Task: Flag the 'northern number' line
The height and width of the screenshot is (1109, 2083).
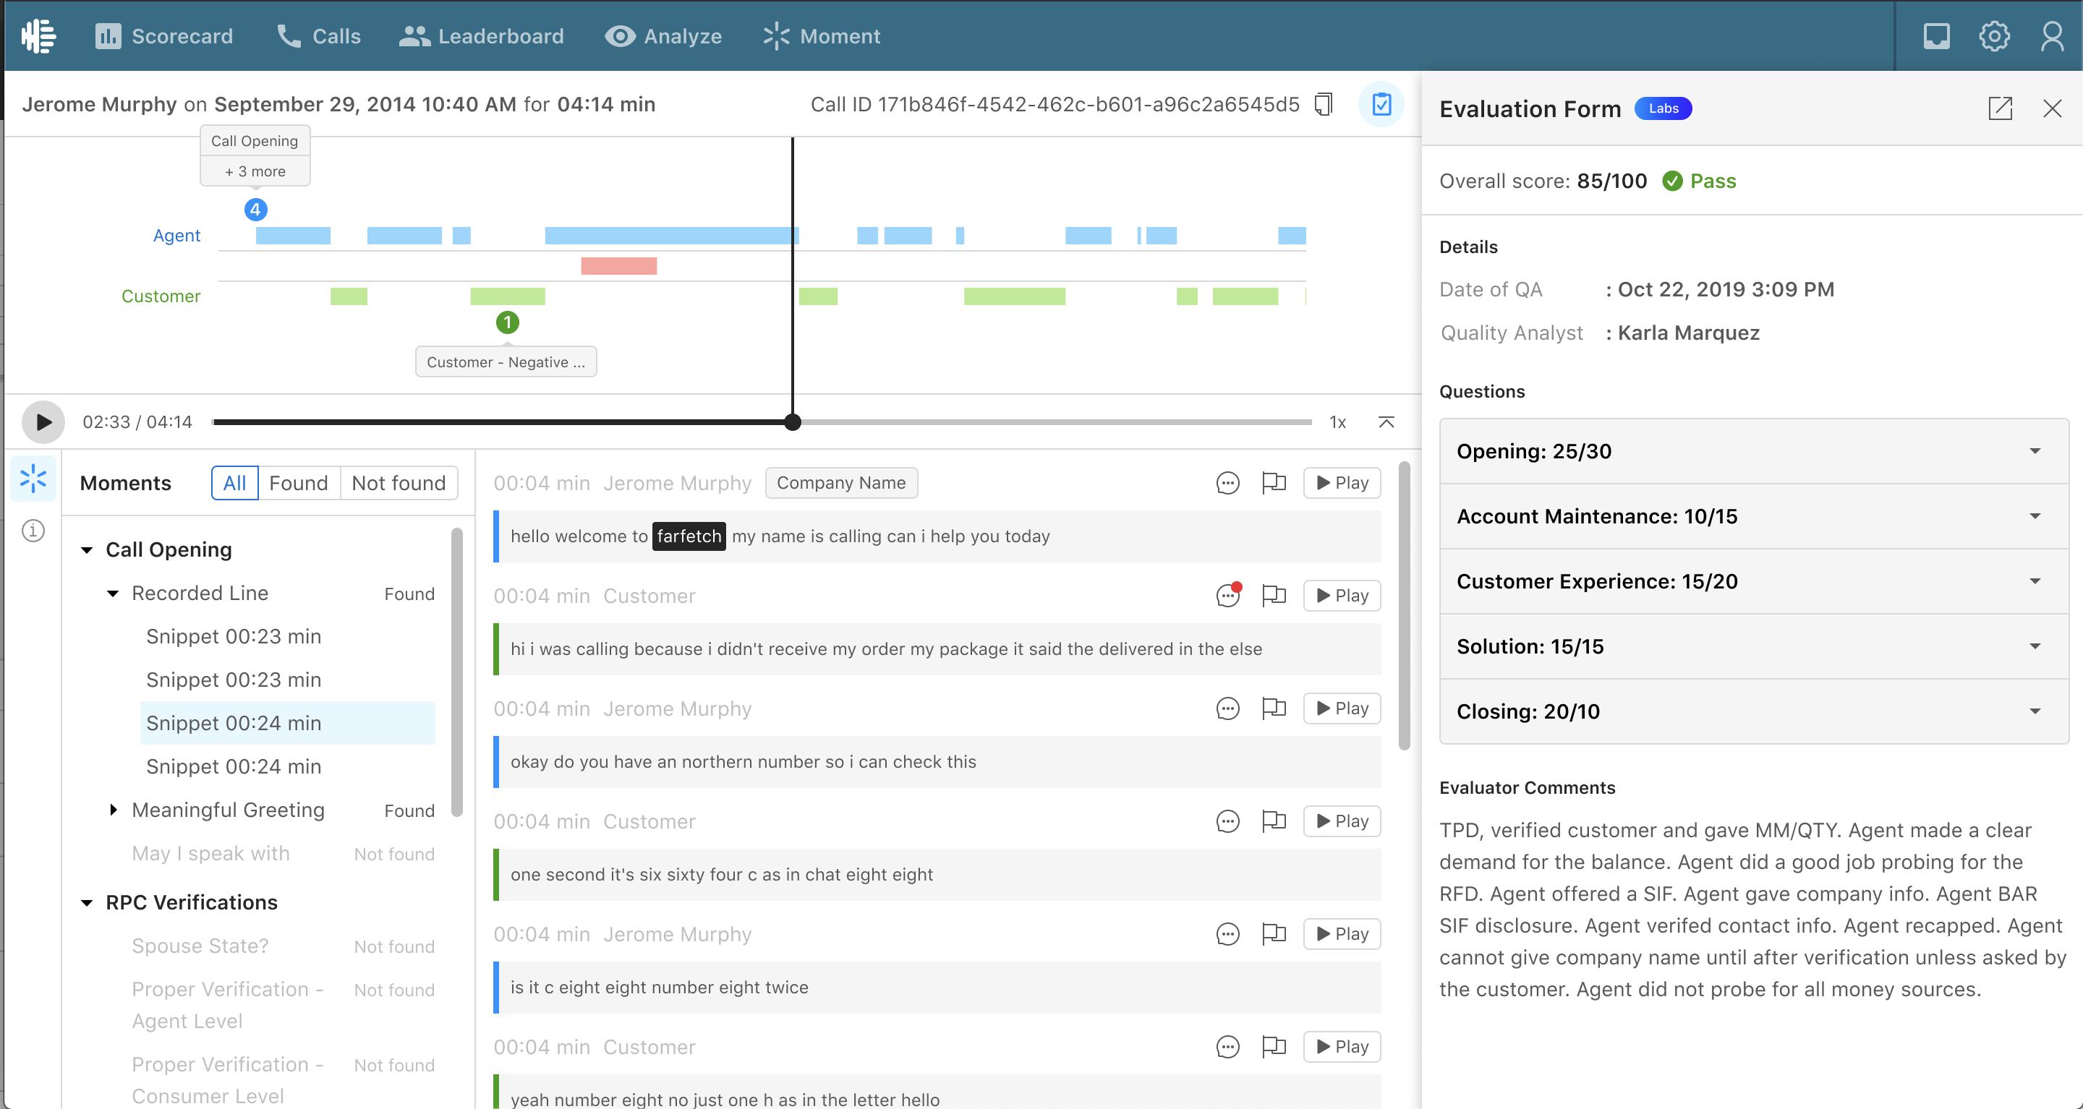Action: pos(1274,708)
